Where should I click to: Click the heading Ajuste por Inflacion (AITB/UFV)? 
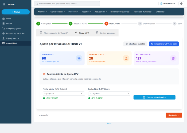point(61,44)
